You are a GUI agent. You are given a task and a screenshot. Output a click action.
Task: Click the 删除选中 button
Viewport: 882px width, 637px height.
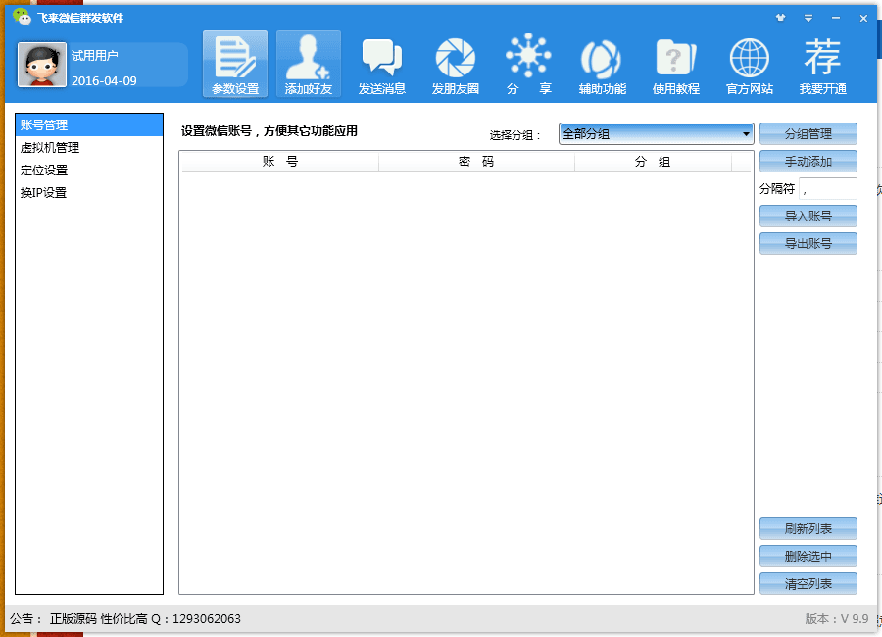click(x=808, y=557)
